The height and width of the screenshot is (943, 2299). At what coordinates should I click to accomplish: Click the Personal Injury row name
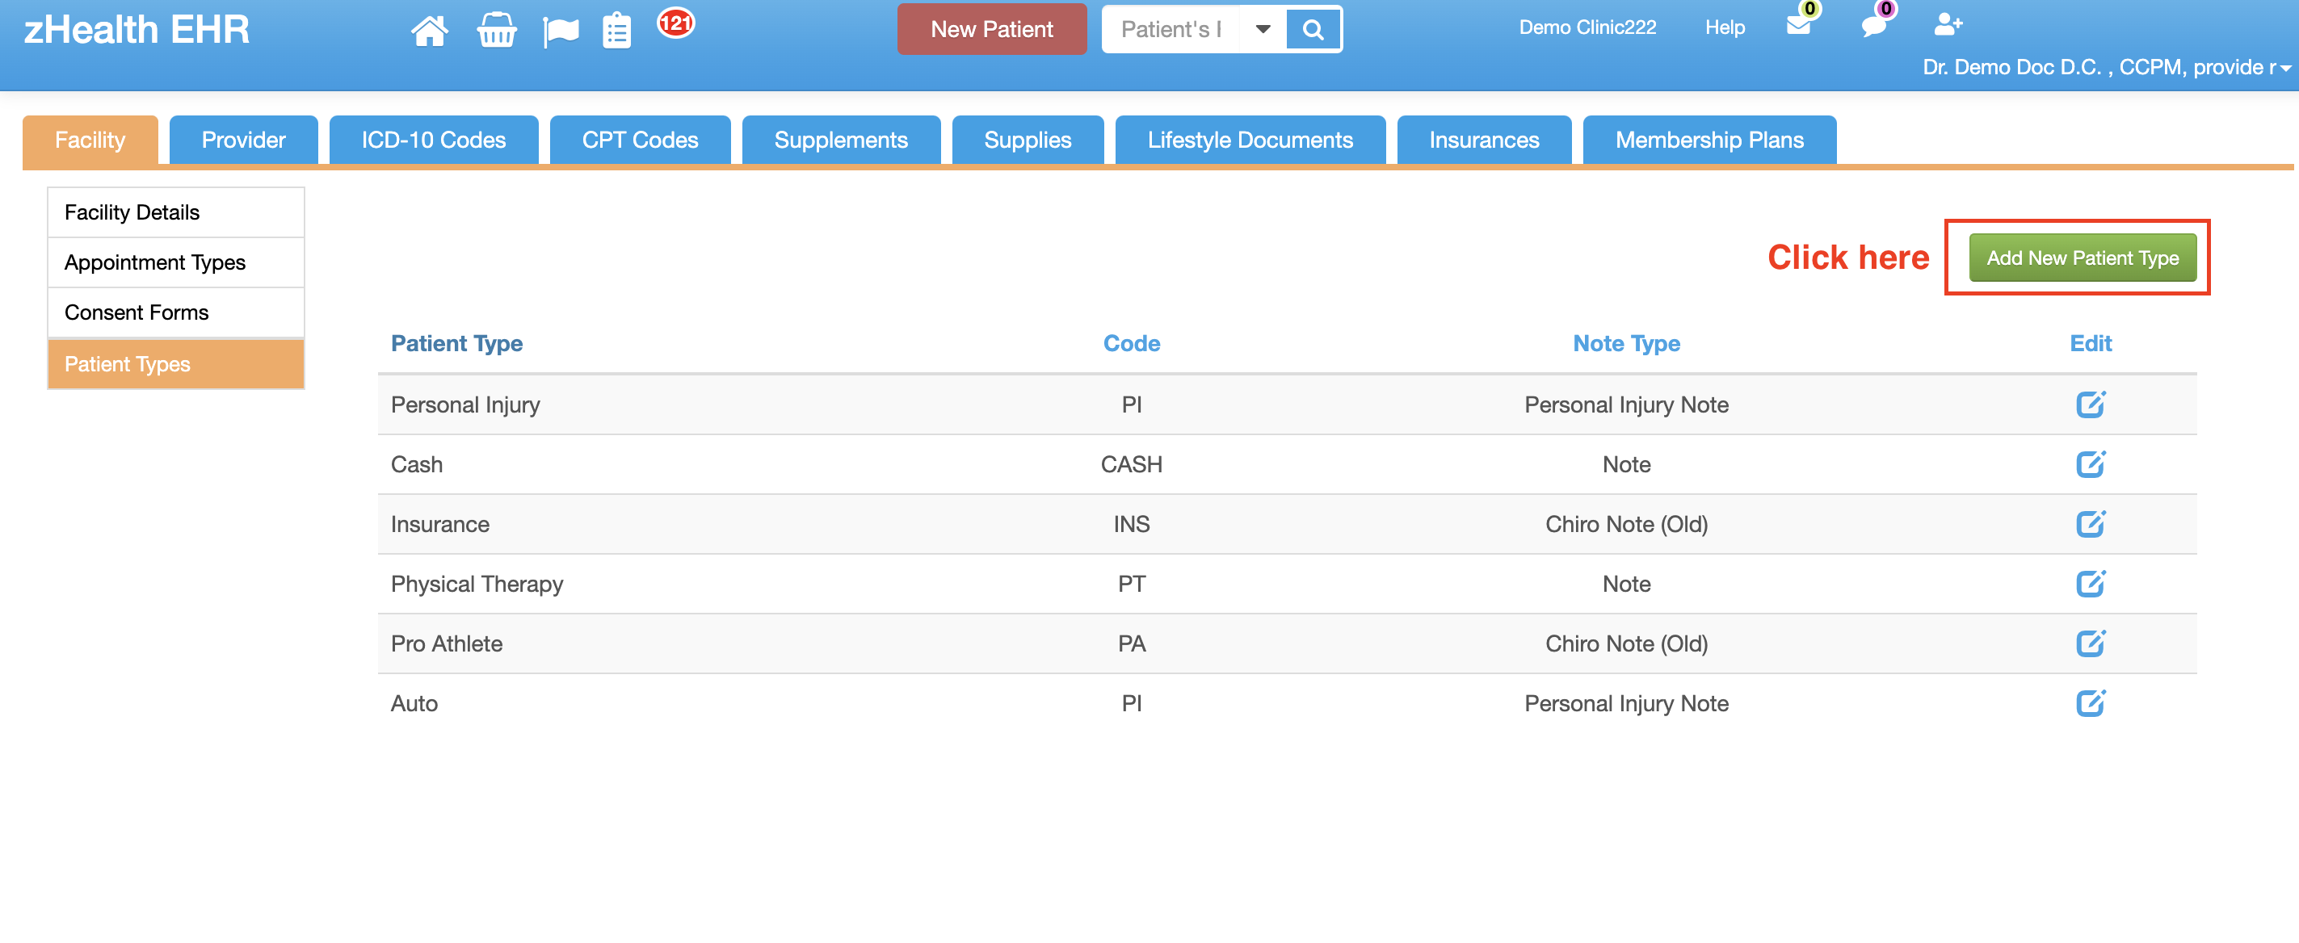(x=465, y=405)
